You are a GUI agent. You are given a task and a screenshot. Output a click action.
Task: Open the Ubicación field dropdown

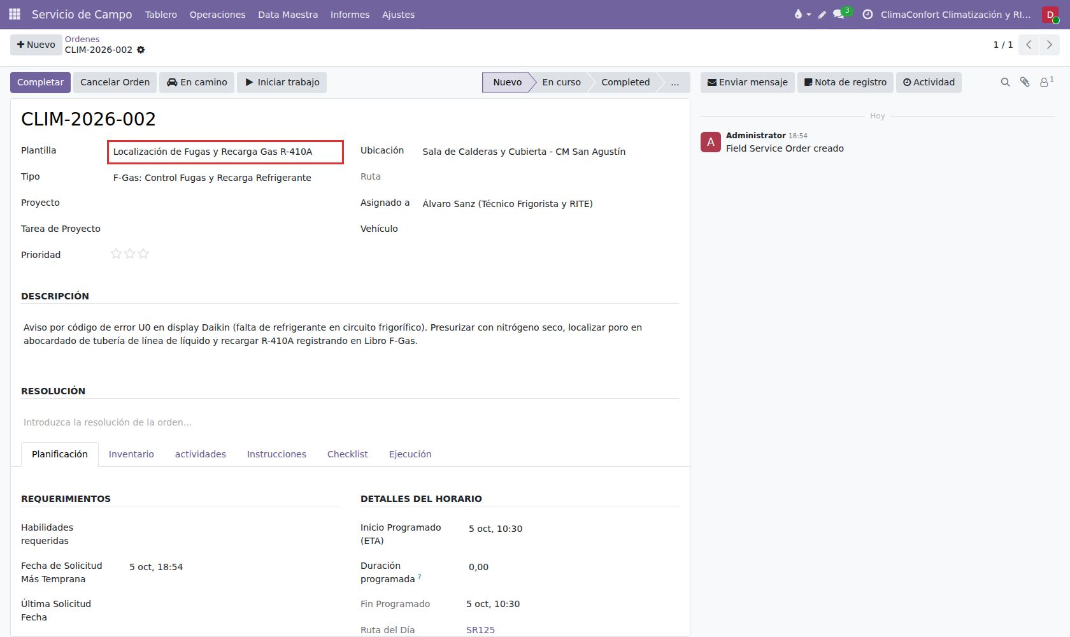pos(550,152)
